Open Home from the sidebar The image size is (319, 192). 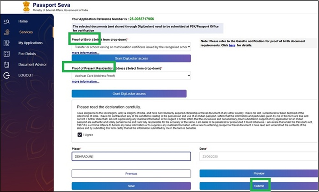click(23, 21)
